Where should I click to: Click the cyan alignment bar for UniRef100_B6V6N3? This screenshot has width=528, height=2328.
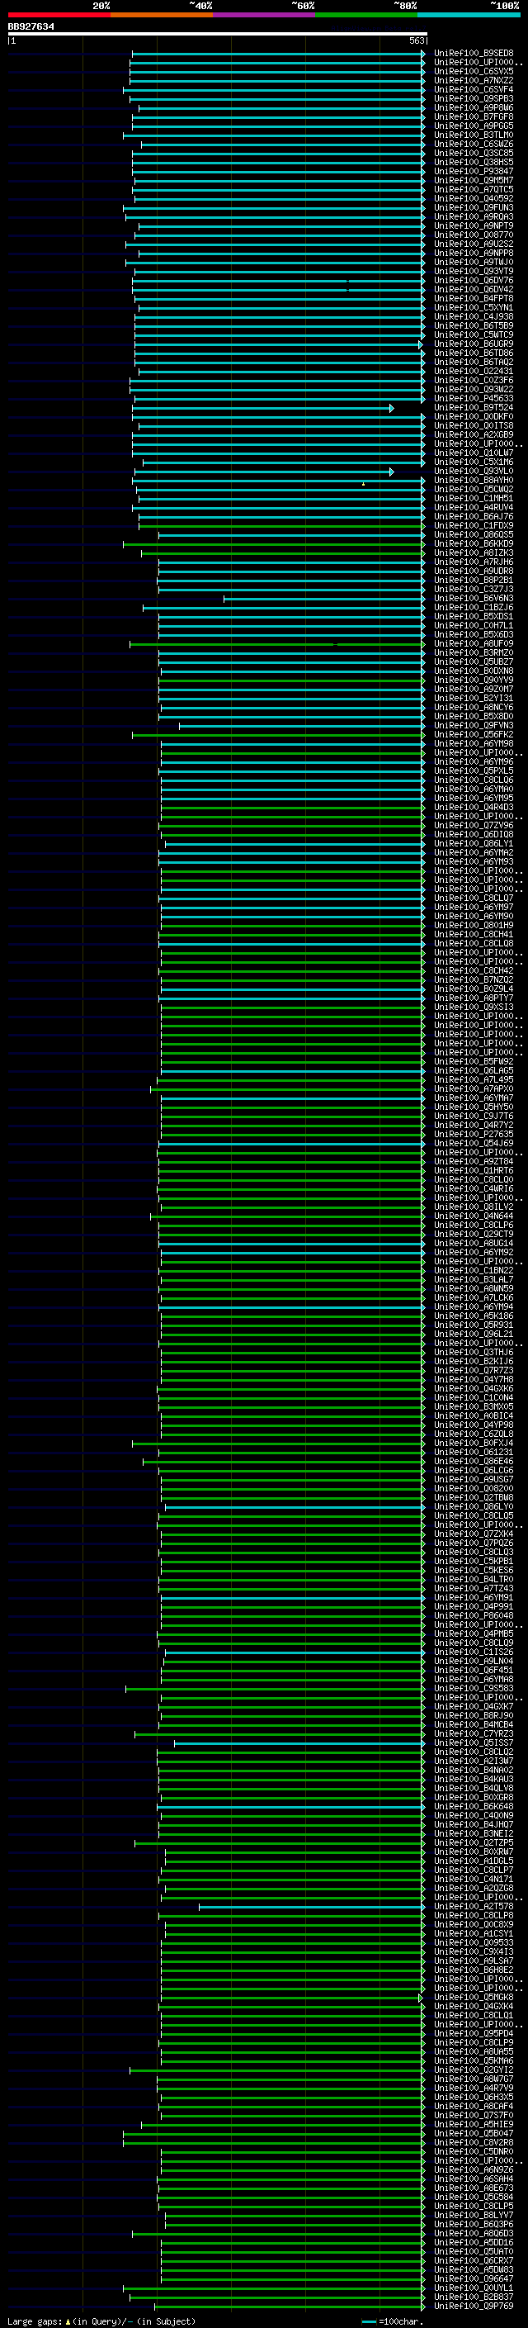pos(323,598)
